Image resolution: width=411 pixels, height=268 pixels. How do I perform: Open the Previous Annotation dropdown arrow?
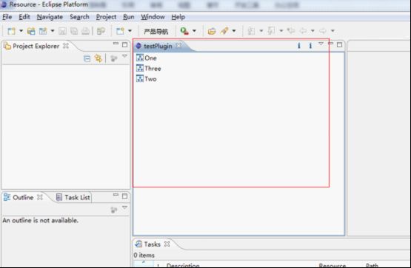[x=281, y=31]
